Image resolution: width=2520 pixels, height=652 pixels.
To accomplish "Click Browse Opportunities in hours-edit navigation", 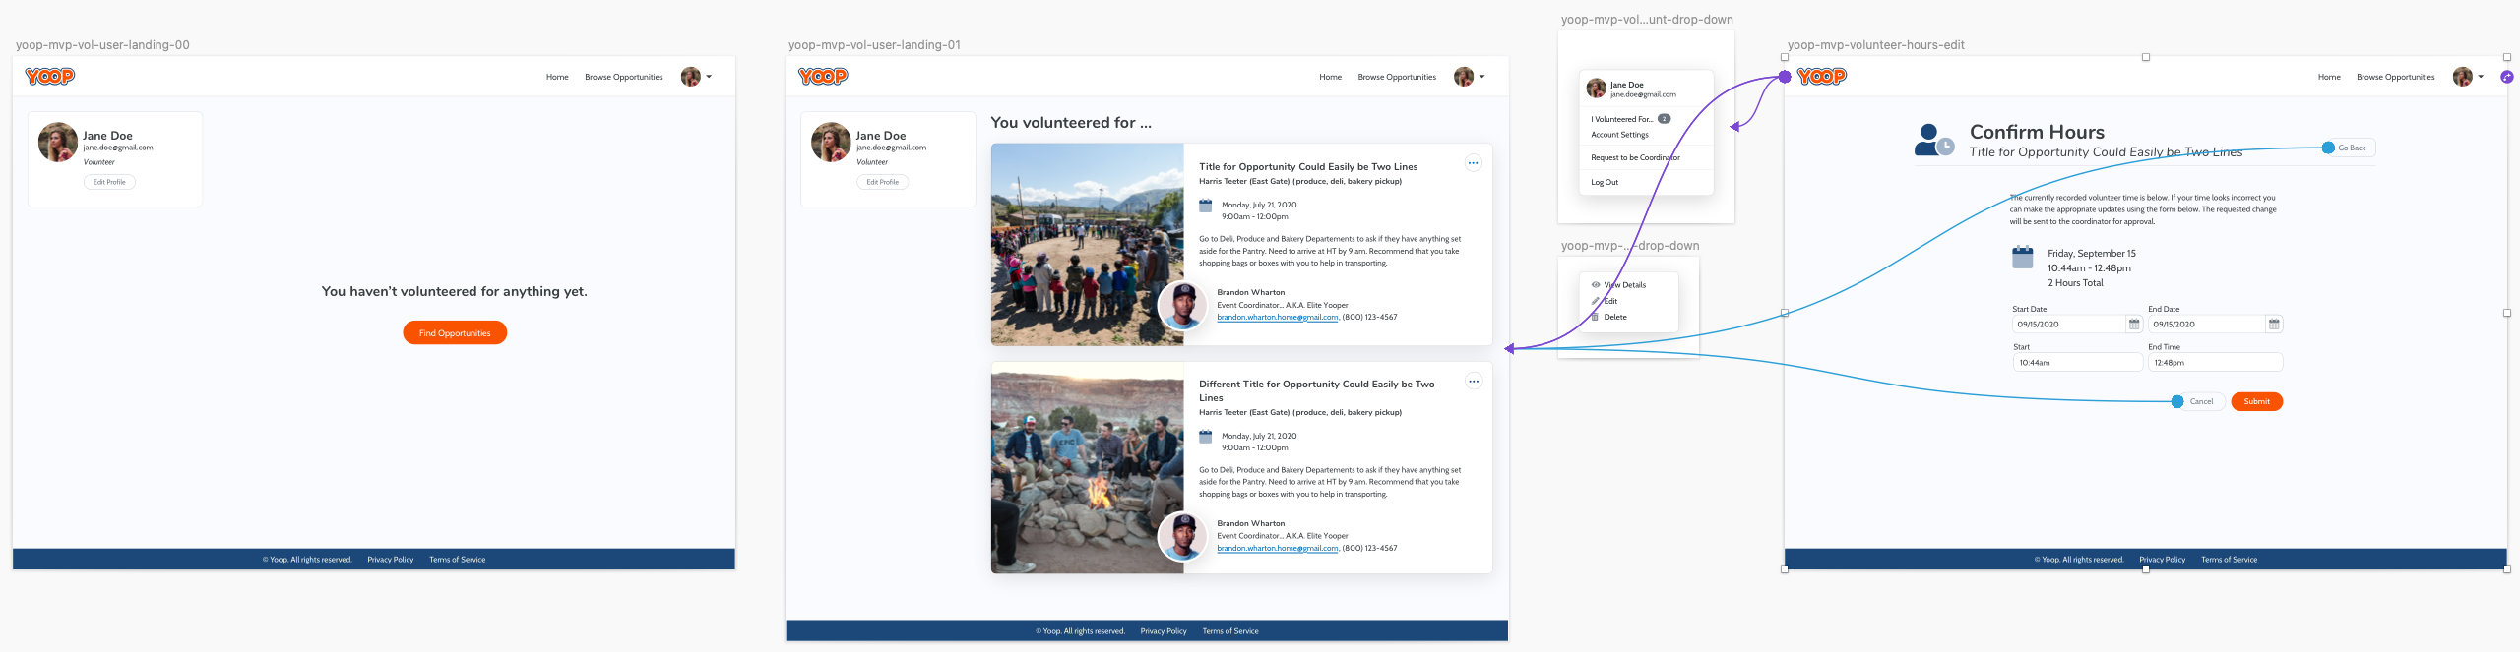I will coord(2396,77).
